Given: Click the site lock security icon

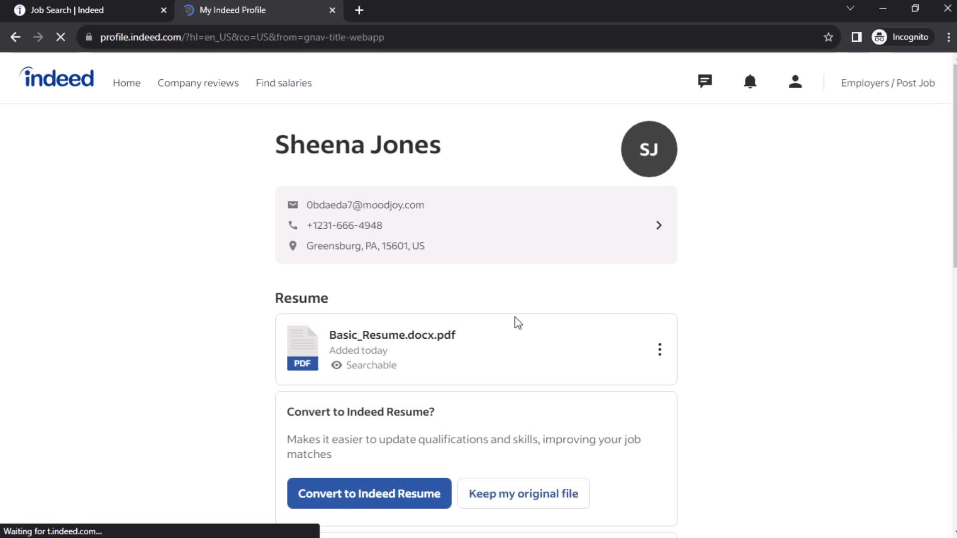Looking at the screenshot, I should pyautogui.click(x=89, y=37).
